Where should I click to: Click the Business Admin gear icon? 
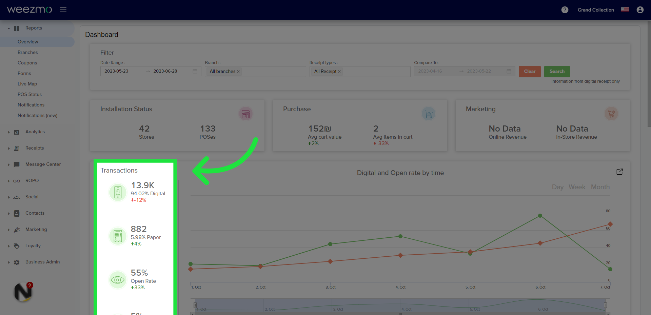pyautogui.click(x=17, y=262)
